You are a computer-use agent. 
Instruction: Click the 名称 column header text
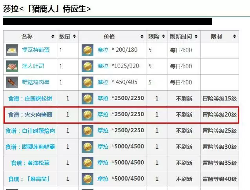pyautogui.click(x=27, y=37)
